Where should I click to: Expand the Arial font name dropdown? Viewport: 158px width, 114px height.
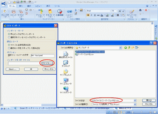[110, 11]
